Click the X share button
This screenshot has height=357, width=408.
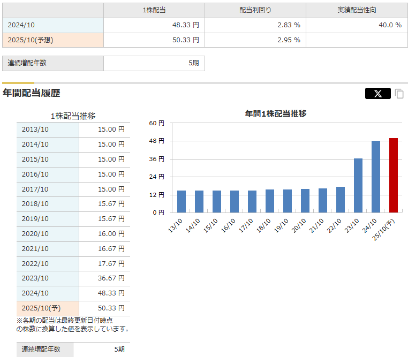pos(377,94)
